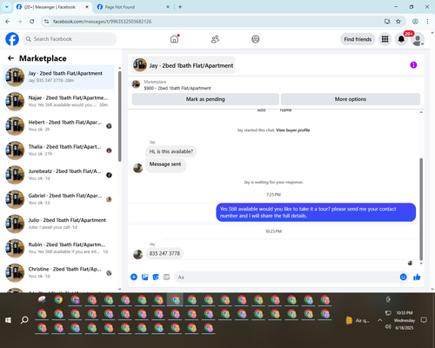Open View buyer profile link
The image size is (435, 348).
[x=292, y=130]
